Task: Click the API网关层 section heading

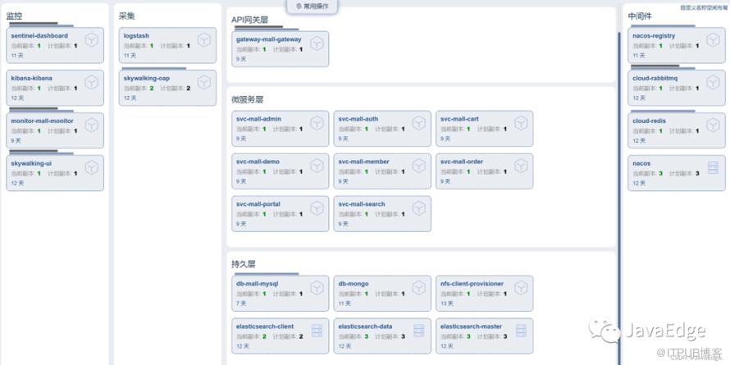Action: click(x=249, y=20)
